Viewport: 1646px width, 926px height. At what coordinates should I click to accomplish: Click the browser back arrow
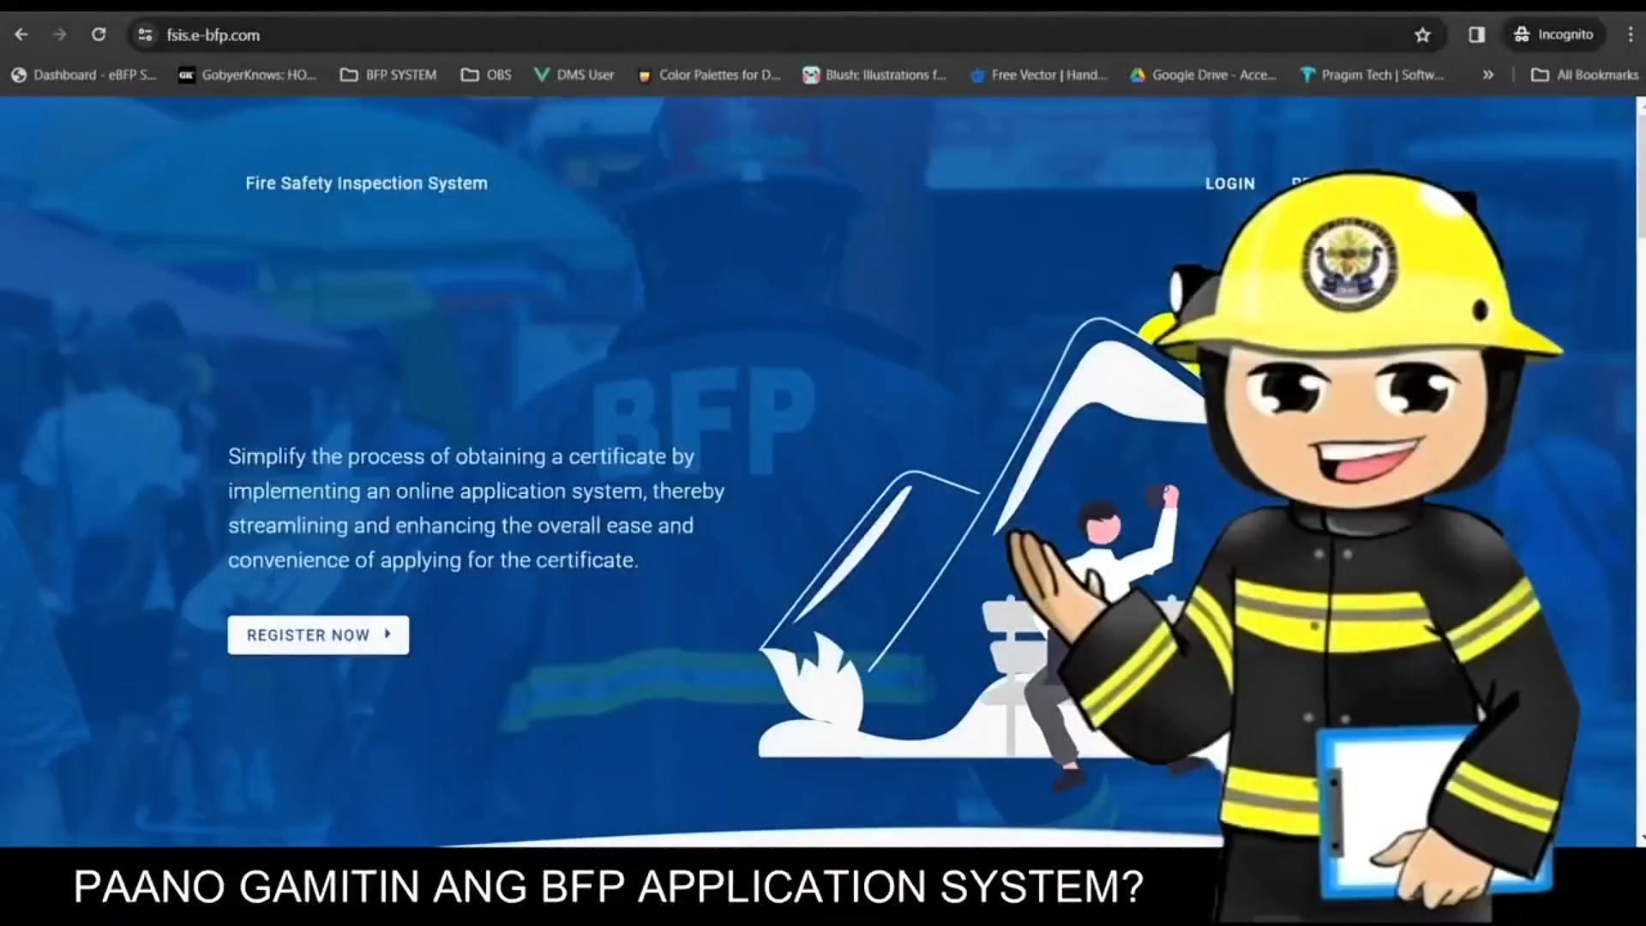(x=21, y=34)
